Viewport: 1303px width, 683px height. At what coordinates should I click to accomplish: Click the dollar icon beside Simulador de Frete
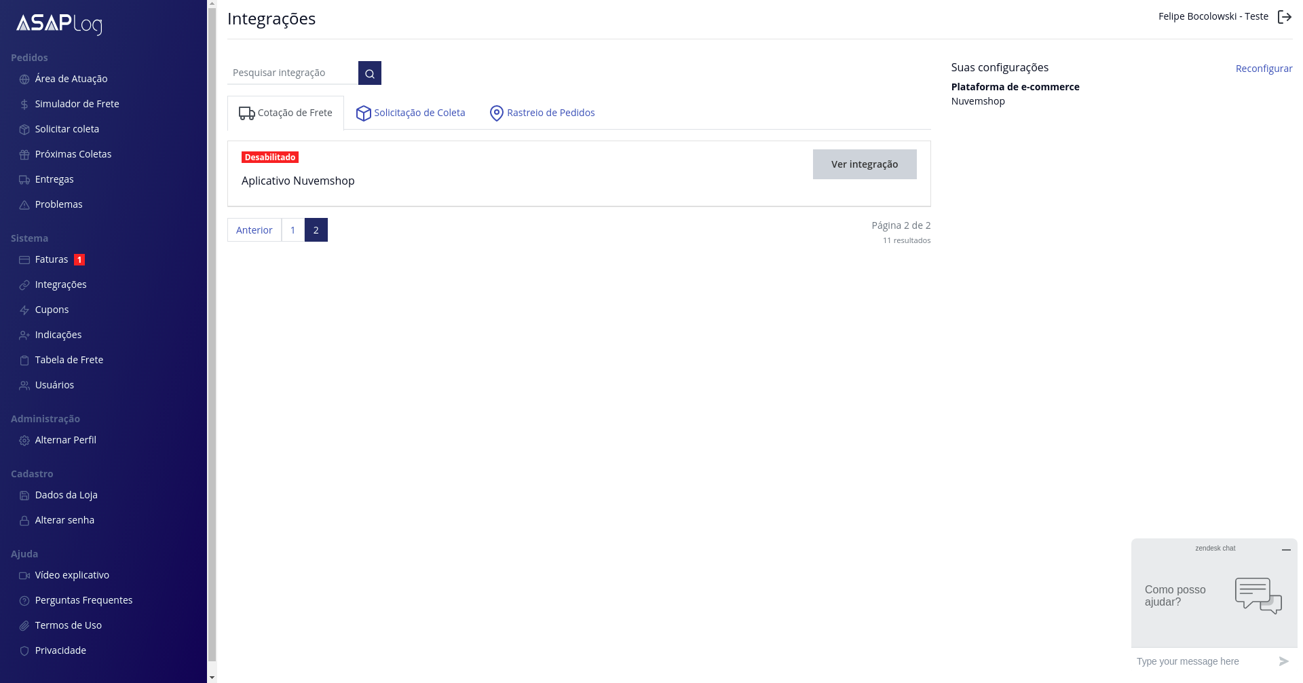coord(24,105)
